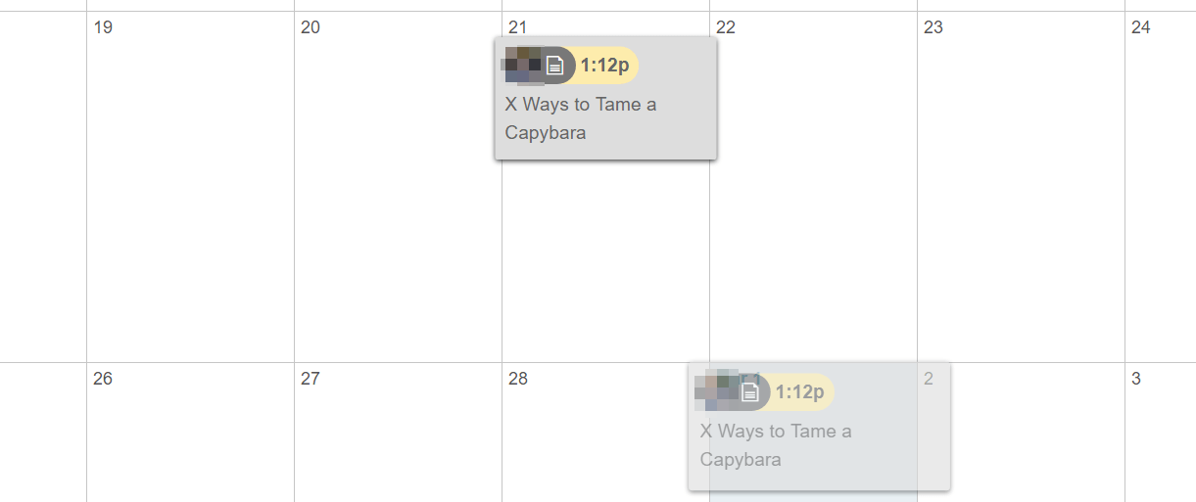The image size is (1196, 502).
Task: Click the date number 21
Action: tap(518, 27)
